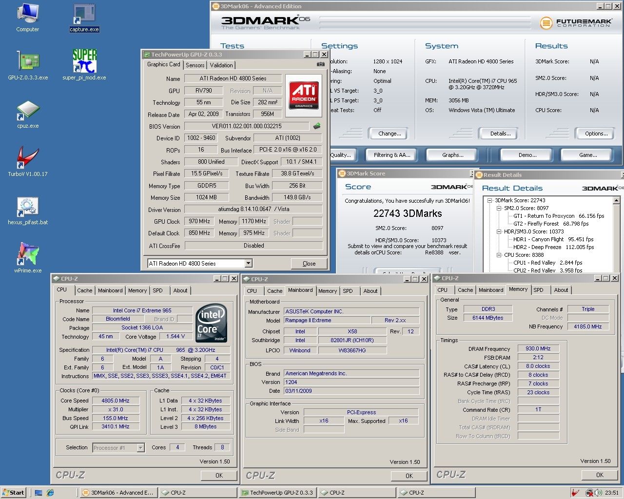The image size is (624, 499).
Task: Click the DRAM Frequency 930.0 MHz value
Action: [538, 348]
